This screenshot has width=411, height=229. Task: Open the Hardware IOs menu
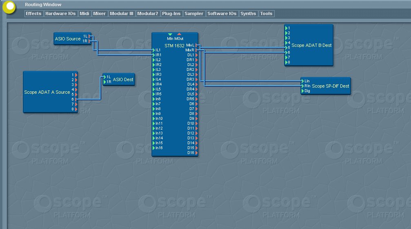pos(60,13)
